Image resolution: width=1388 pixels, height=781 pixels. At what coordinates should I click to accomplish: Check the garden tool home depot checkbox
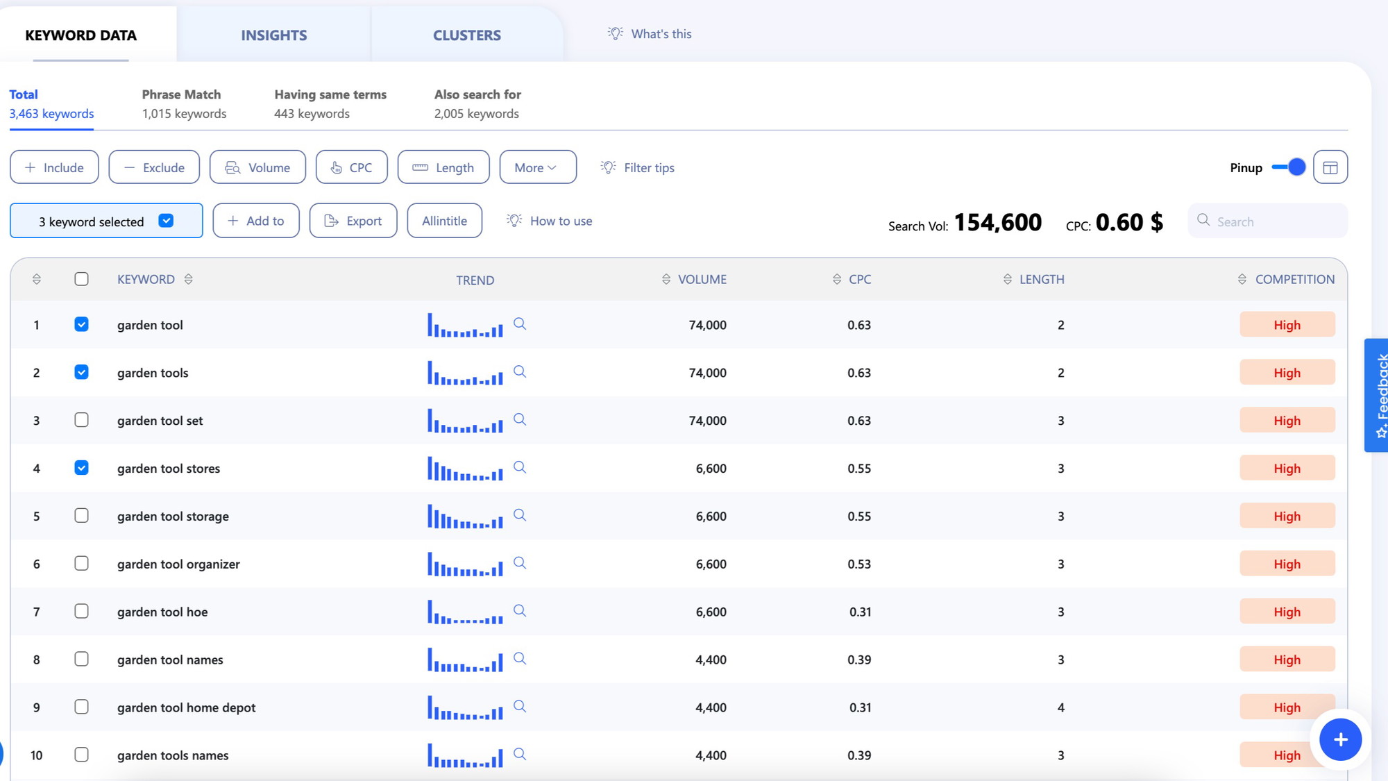point(81,707)
